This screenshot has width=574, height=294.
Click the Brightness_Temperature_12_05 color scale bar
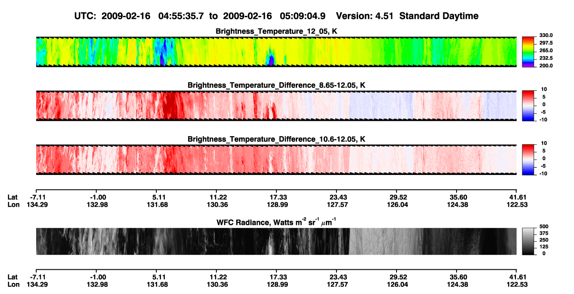click(529, 52)
